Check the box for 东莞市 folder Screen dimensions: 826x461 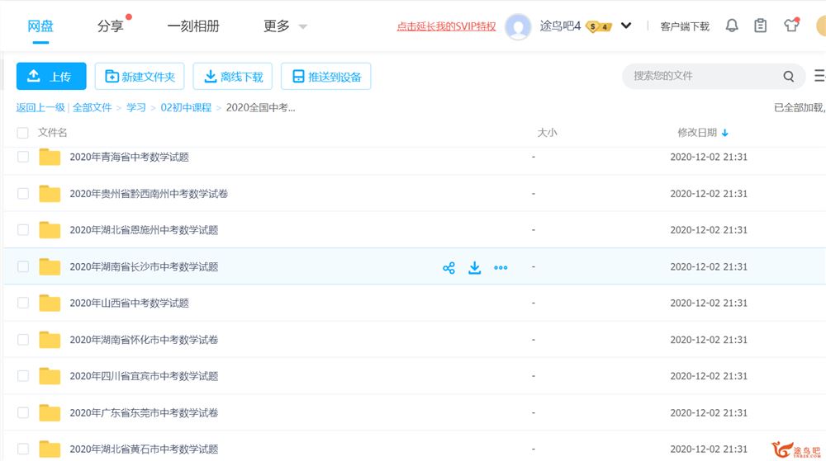pos(22,412)
